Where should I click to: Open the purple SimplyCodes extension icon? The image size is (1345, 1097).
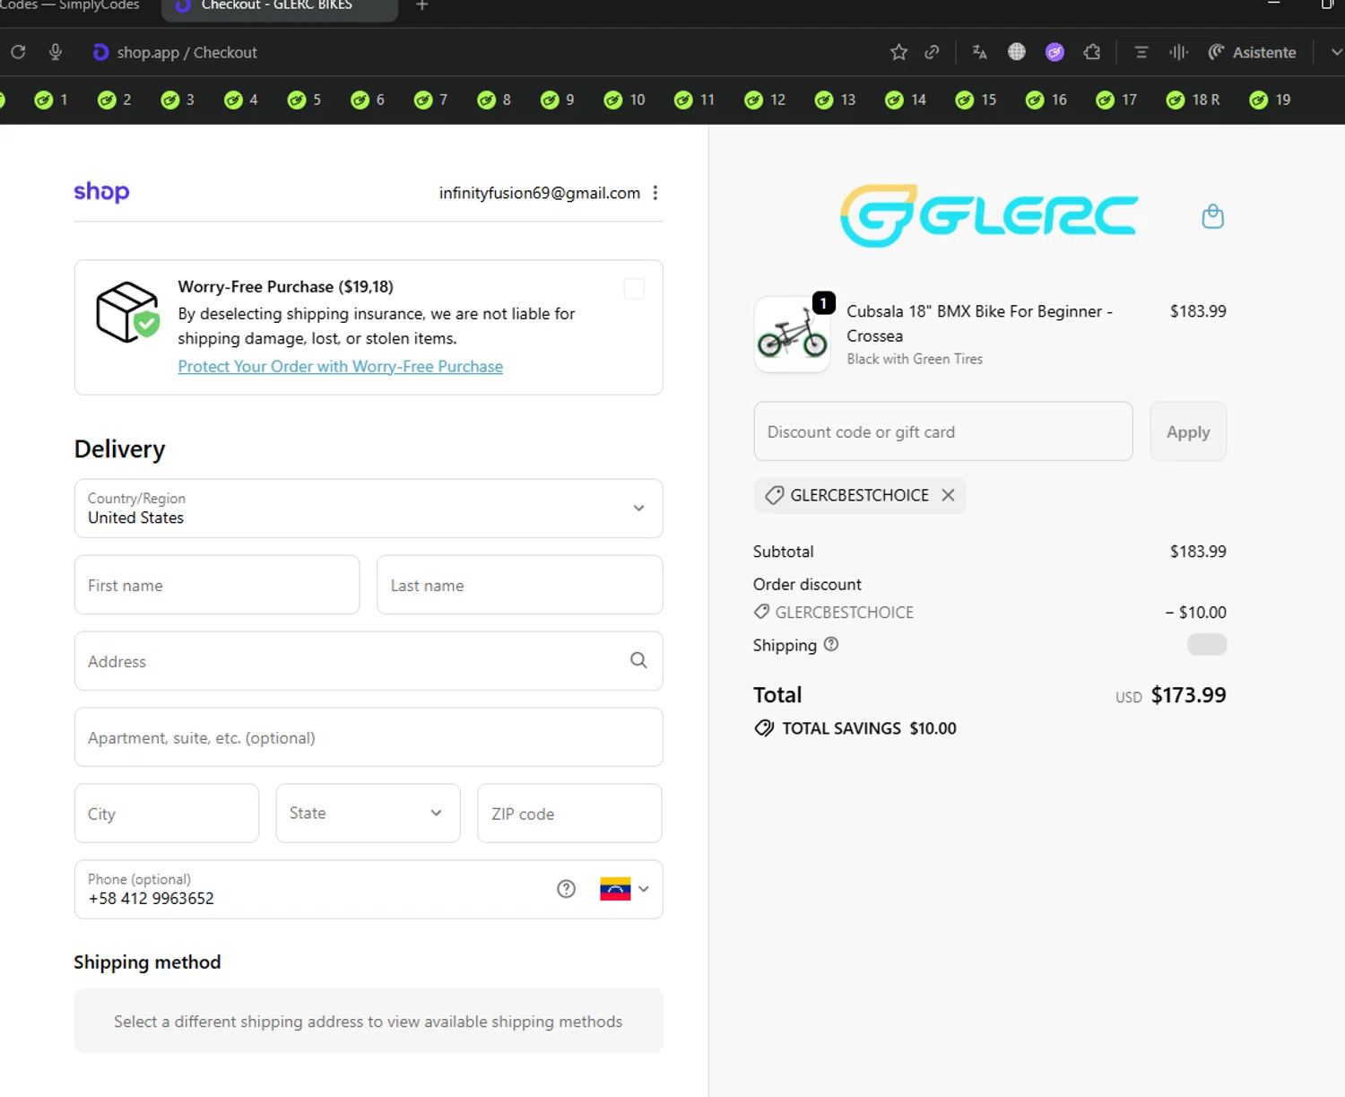pyautogui.click(x=1054, y=52)
